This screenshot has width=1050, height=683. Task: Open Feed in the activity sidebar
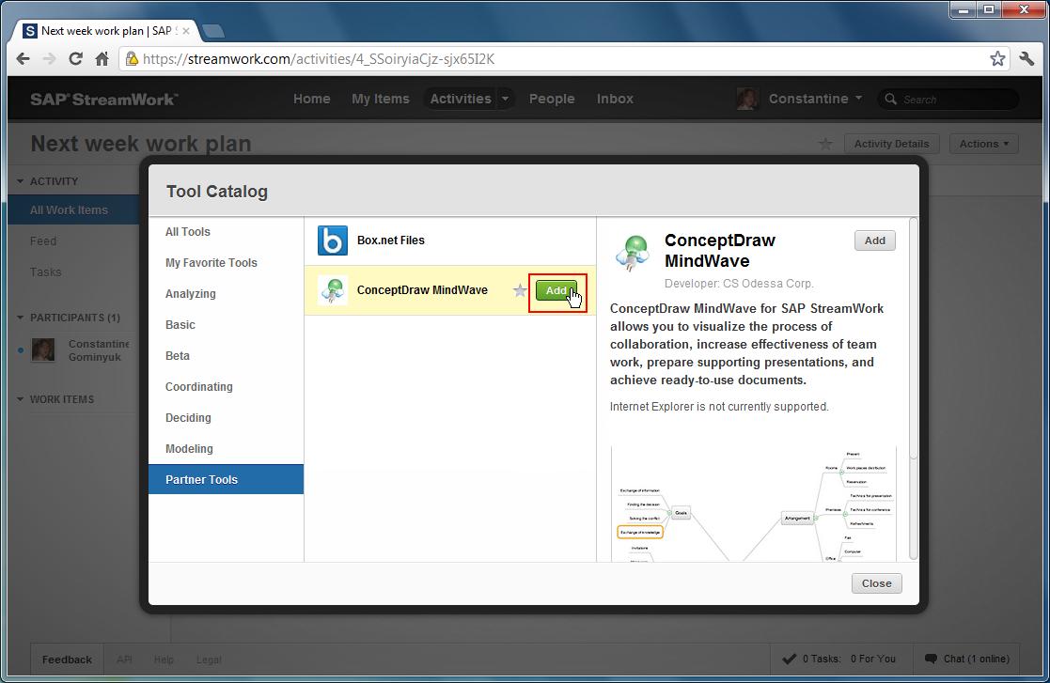(43, 241)
